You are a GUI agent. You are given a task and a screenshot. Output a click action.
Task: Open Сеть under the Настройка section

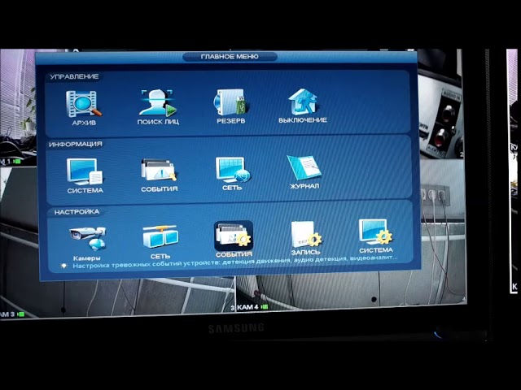(x=160, y=238)
